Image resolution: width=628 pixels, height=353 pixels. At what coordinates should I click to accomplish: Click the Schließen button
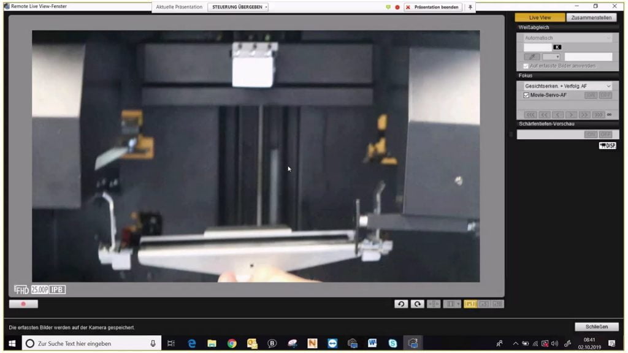point(596,327)
